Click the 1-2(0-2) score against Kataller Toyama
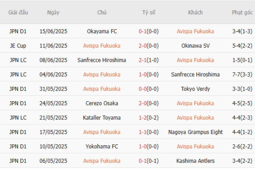 click(x=149, y=118)
